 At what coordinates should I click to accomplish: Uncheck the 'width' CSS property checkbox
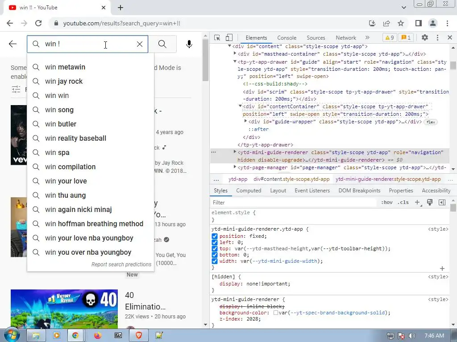click(x=215, y=261)
